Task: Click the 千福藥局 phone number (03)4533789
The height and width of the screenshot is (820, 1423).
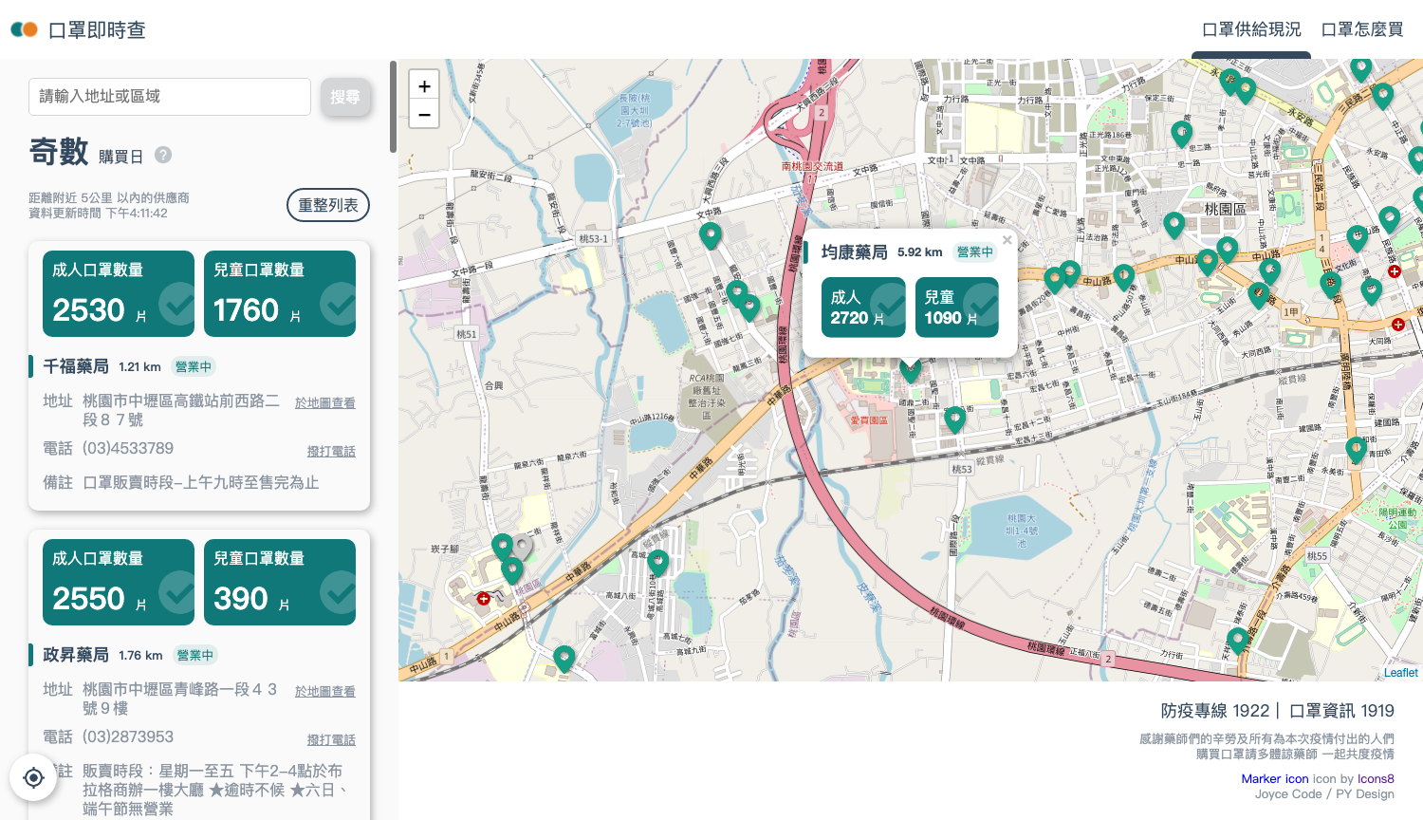Action: [128, 448]
